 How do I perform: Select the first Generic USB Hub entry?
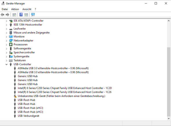[28, 76]
